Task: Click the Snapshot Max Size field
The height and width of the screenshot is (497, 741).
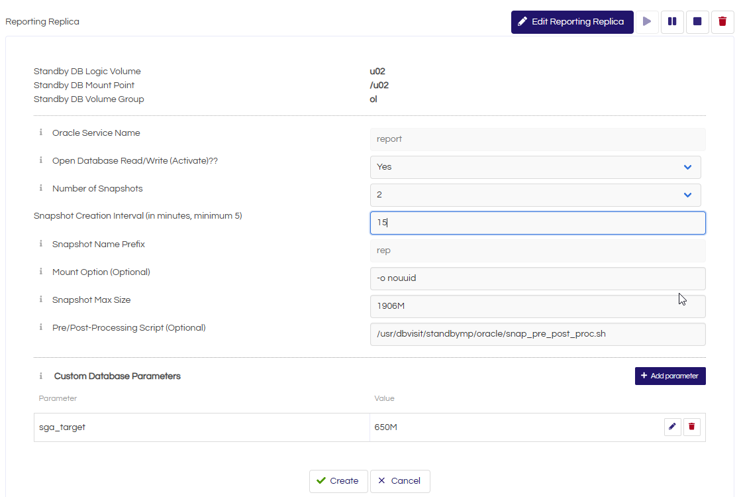Action: coord(538,306)
